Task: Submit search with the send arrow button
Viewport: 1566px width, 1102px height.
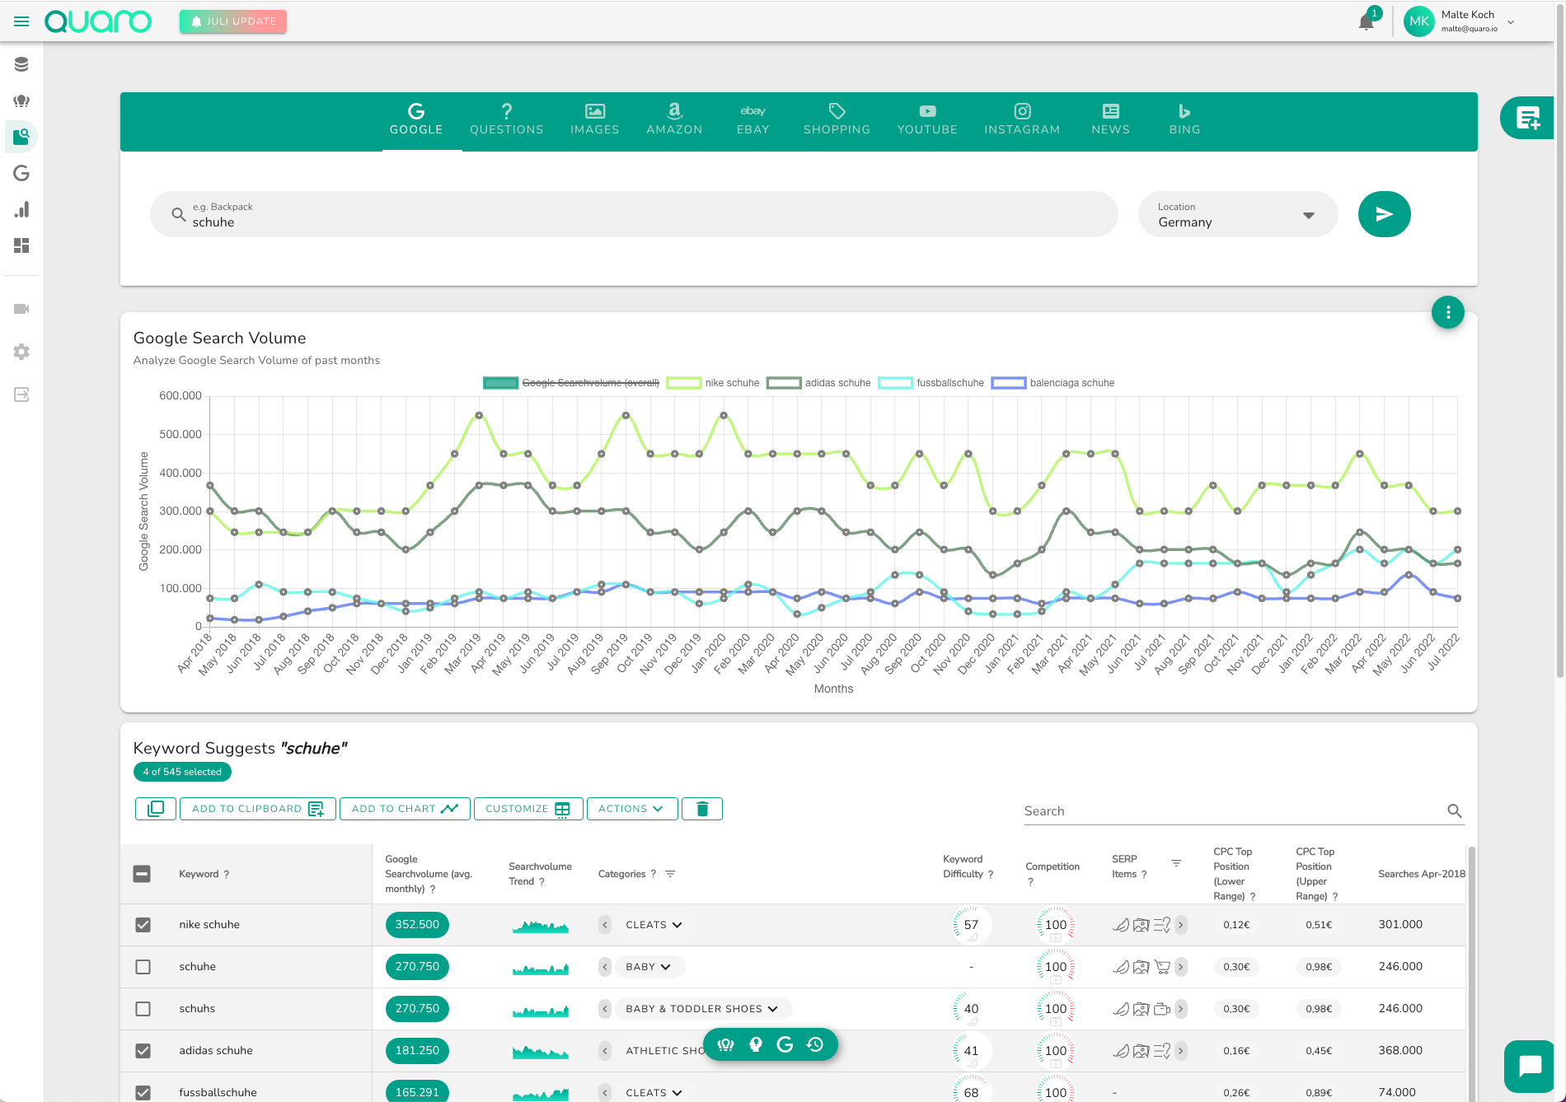Action: (x=1384, y=214)
